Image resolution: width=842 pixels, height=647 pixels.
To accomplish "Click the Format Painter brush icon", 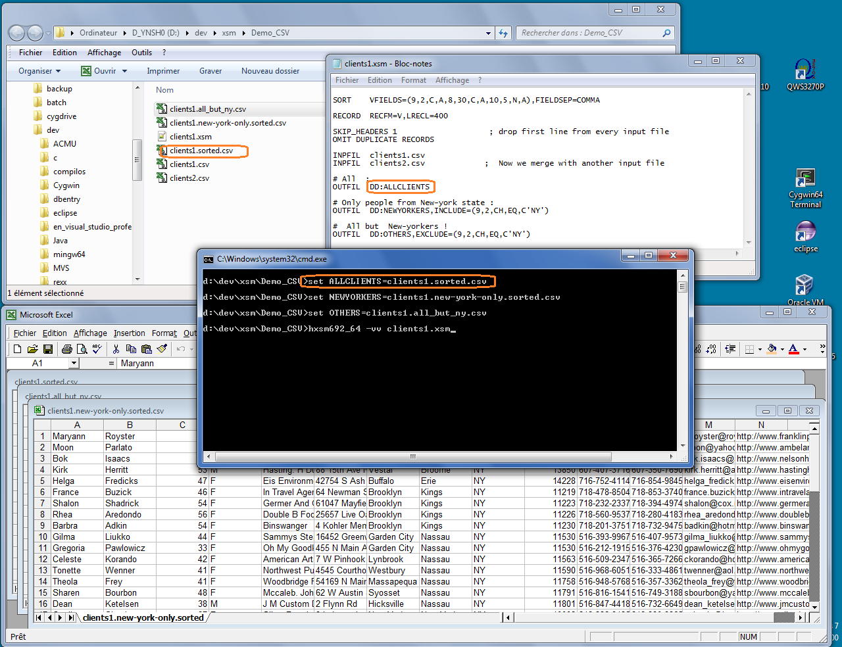I will click(162, 349).
